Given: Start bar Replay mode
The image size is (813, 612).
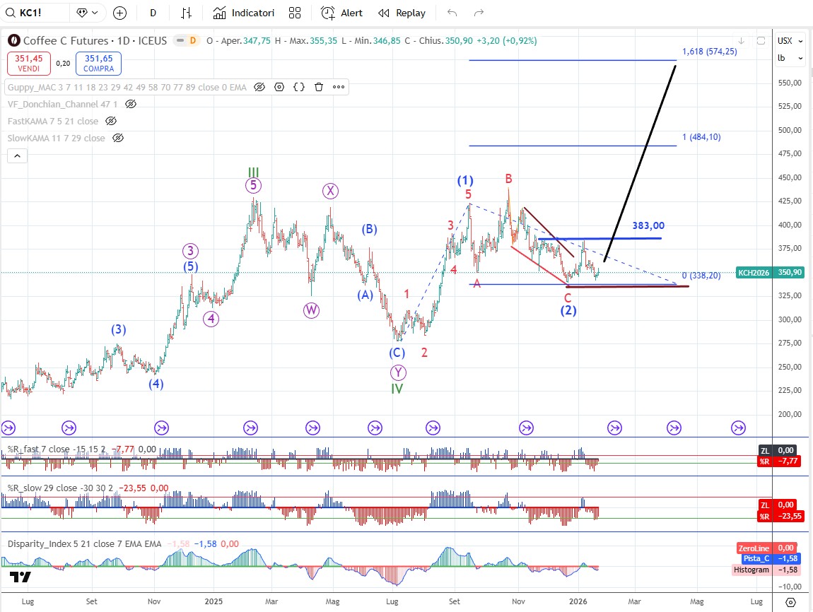Looking at the screenshot, I should click(x=402, y=13).
